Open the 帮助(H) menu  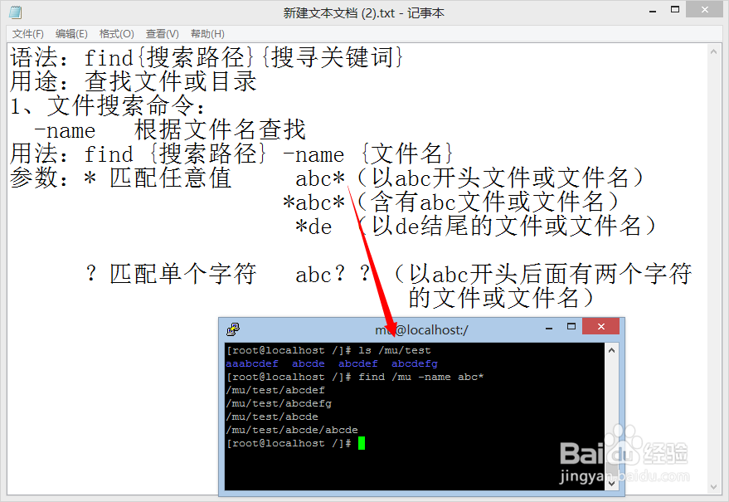click(x=207, y=34)
